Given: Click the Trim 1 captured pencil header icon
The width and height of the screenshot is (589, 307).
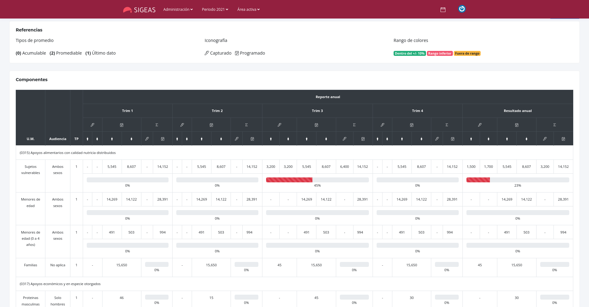Looking at the screenshot, I should 92,125.
